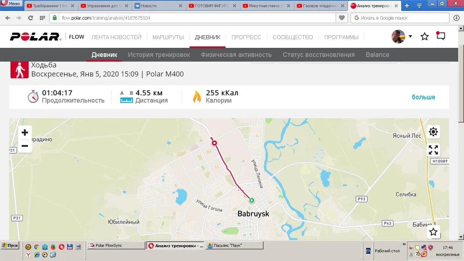Switch to Polar FlowSync taskbar window
The height and width of the screenshot is (261, 464).
116,245
